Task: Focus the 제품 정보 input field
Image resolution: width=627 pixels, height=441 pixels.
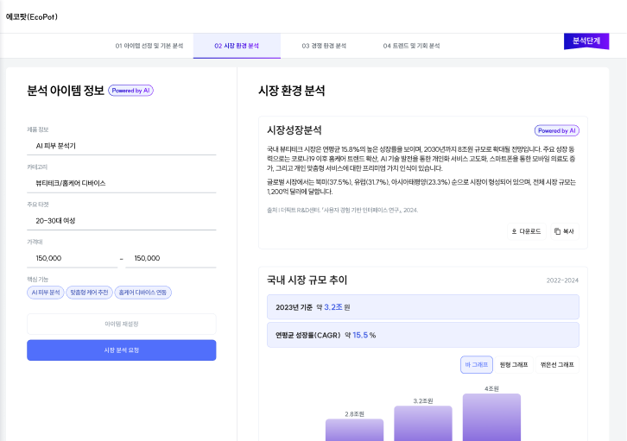Action: pos(121,146)
